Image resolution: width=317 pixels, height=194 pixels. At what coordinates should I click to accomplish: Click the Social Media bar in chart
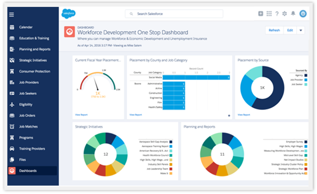click(196, 77)
